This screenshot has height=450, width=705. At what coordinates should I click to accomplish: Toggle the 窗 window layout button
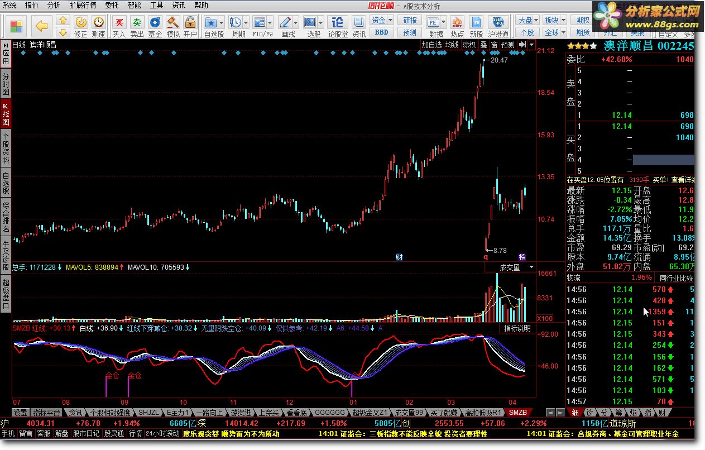(x=494, y=45)
